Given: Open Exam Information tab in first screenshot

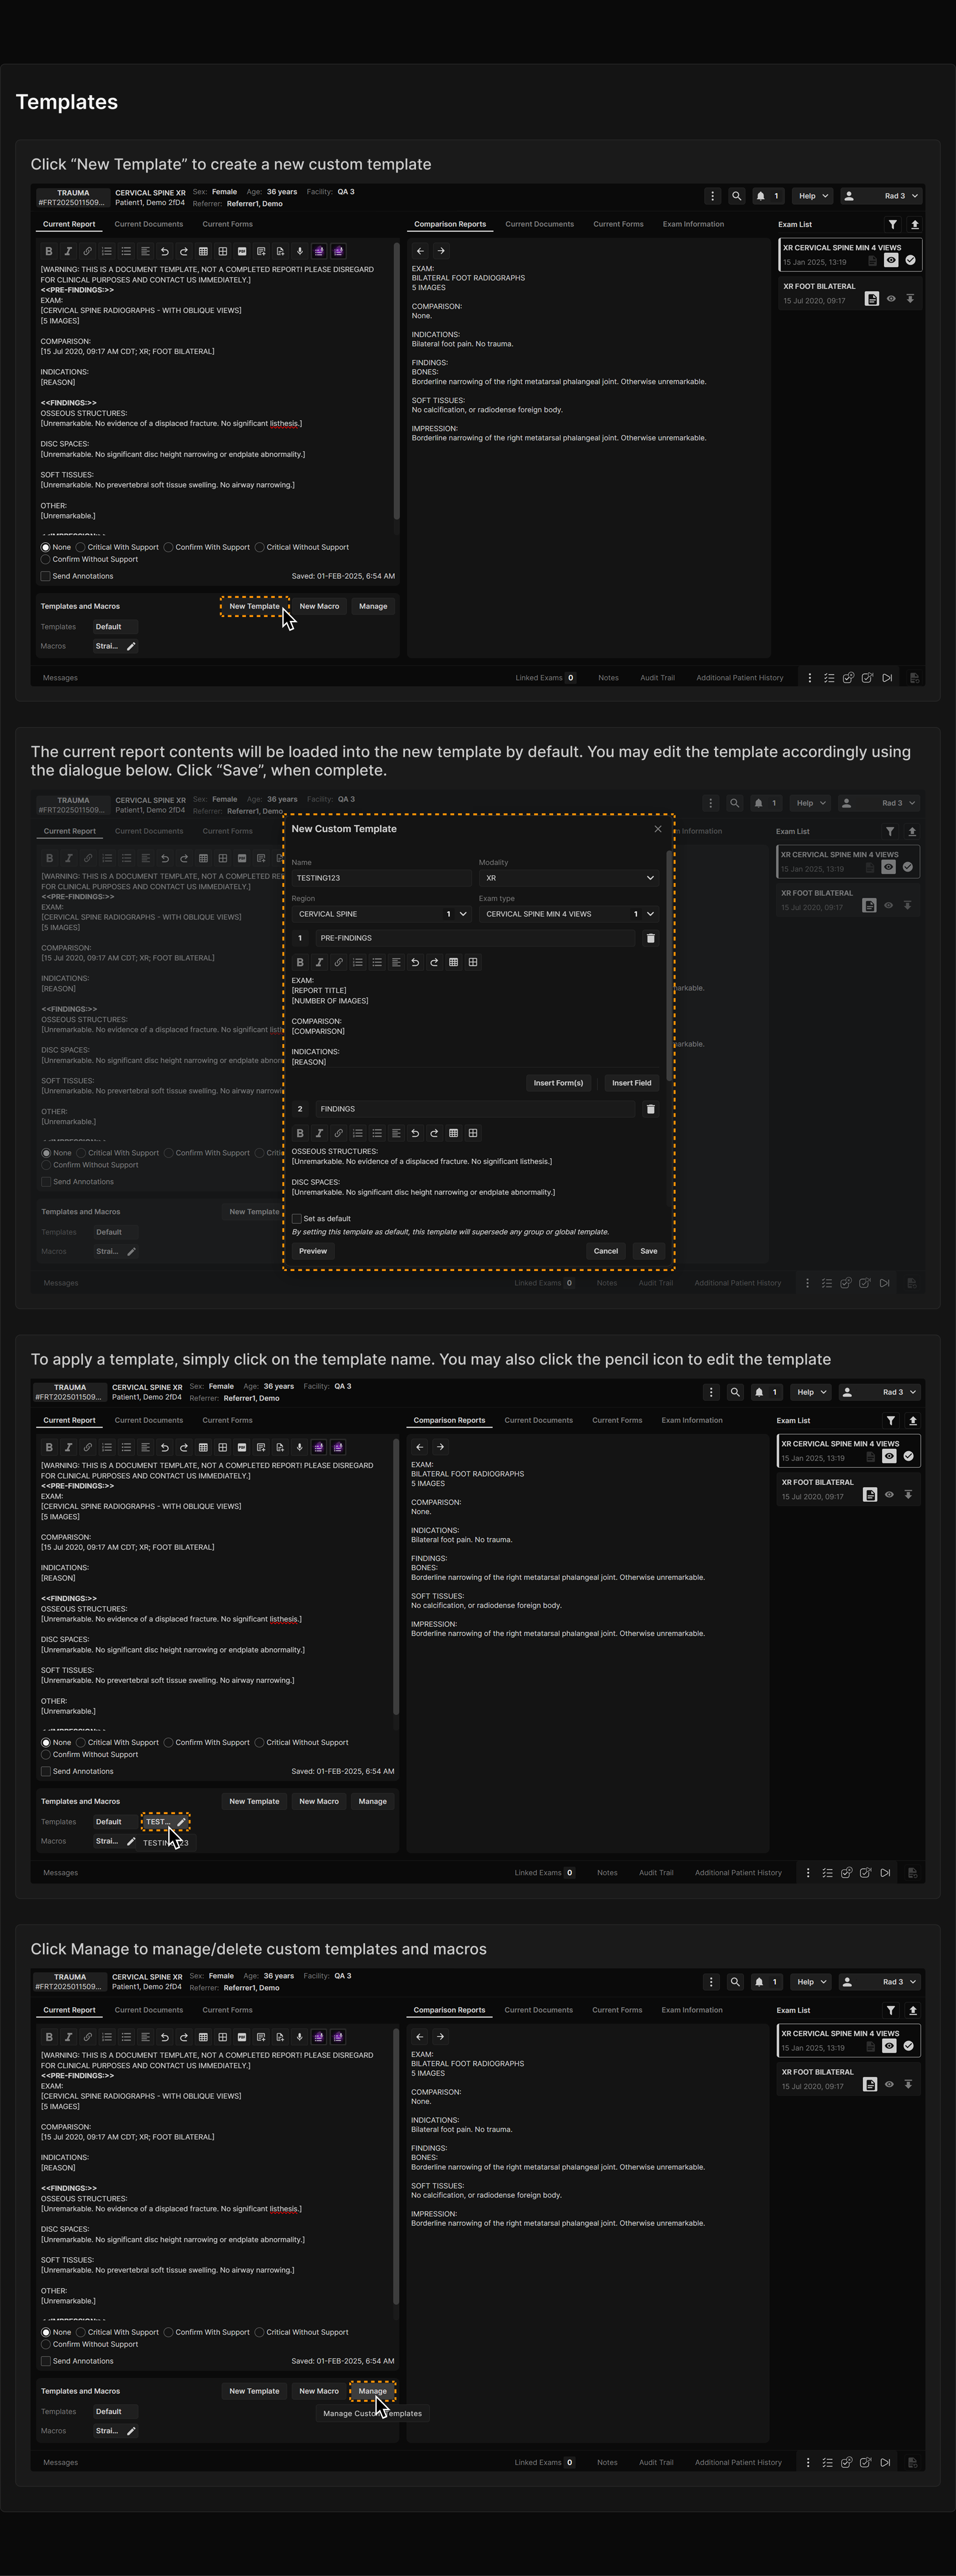Looking at the screenshot, I should (x=693, y=224).
